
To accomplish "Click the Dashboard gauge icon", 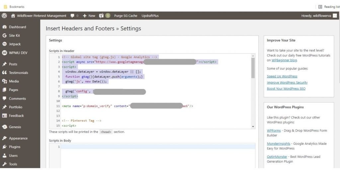I will click(4, 27).
